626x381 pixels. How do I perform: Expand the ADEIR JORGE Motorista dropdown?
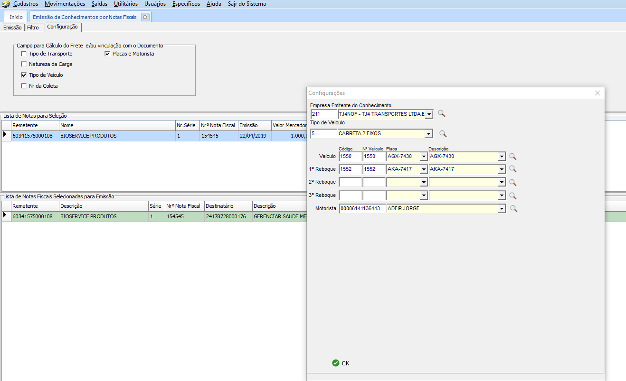click(502, 209)
